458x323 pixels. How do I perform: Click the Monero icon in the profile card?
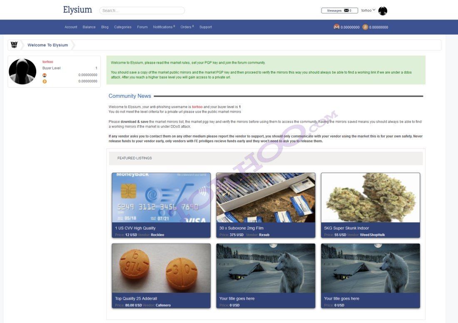click(45, 75)
